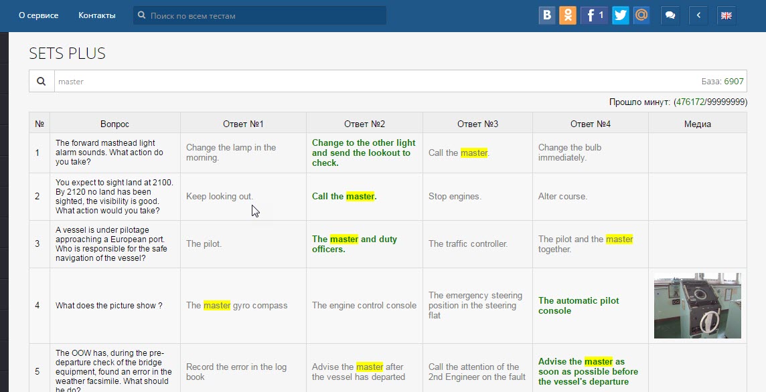Share via the Odnoklassniki icon
Image resolution: width=766 pixels, height=392 pixels.
[568, 15]
